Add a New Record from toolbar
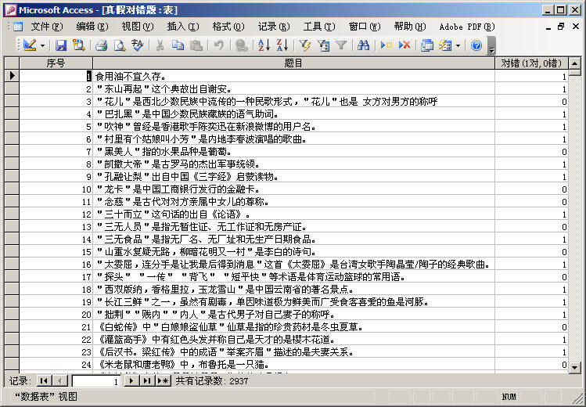The width and height of the screenshot is (586, 407). (x=386, y=45)
